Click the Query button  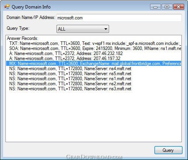pyautogui.click(x=168, y=150)
